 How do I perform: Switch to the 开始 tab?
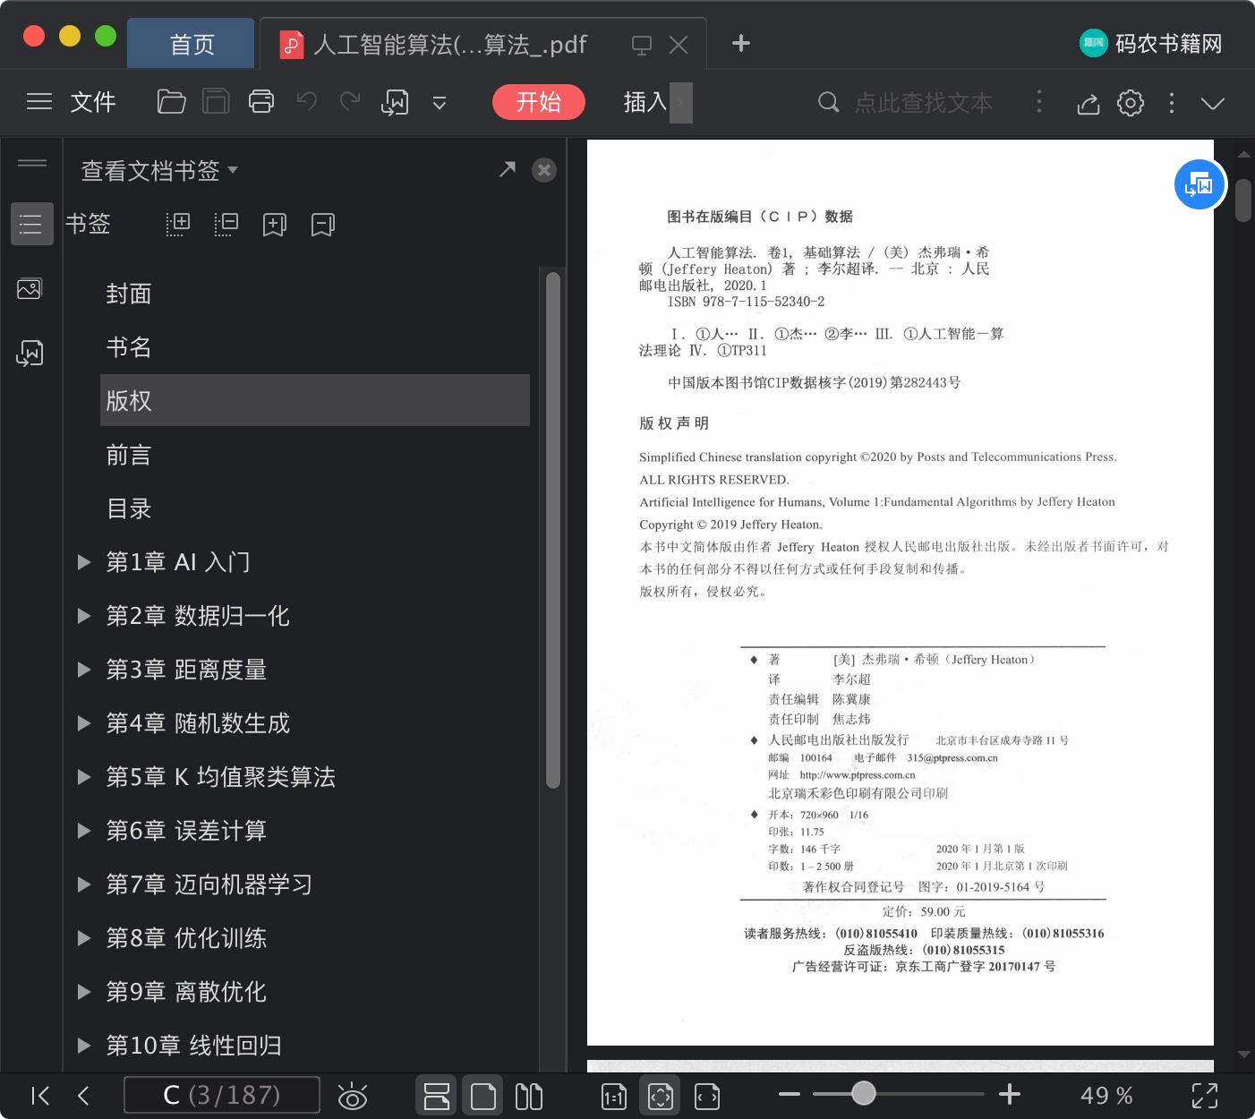pos(539,102)
